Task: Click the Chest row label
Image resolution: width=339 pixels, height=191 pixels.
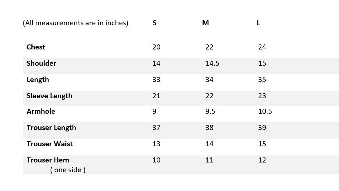Action: point(36,47)
